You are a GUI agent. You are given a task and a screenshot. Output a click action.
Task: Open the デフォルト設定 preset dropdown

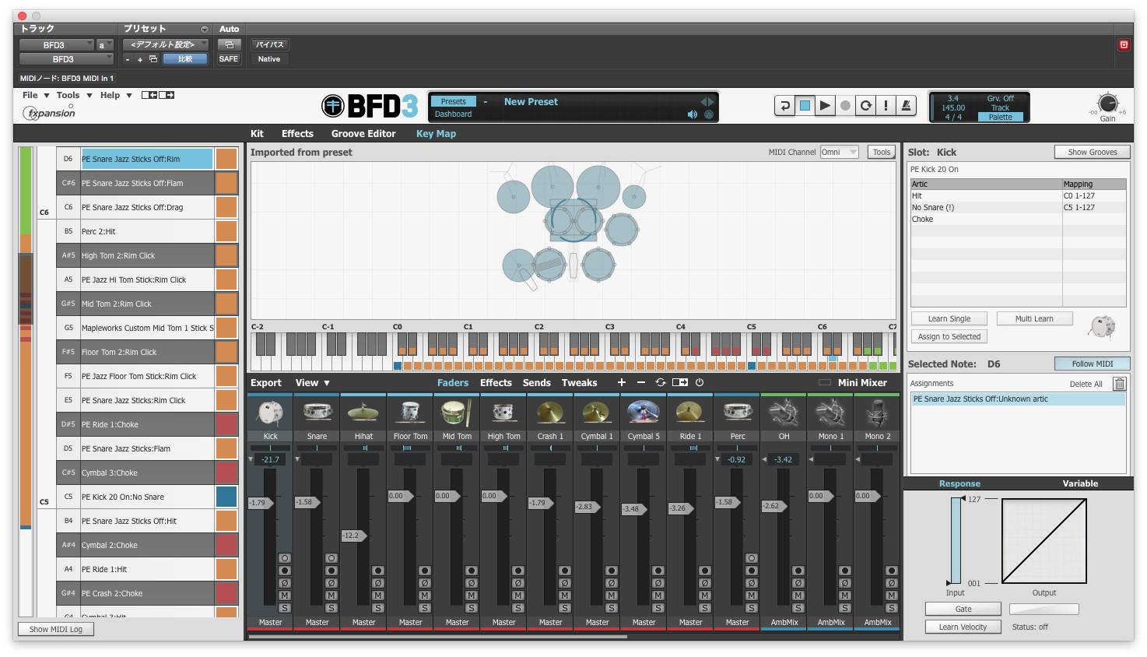(166, 44)
